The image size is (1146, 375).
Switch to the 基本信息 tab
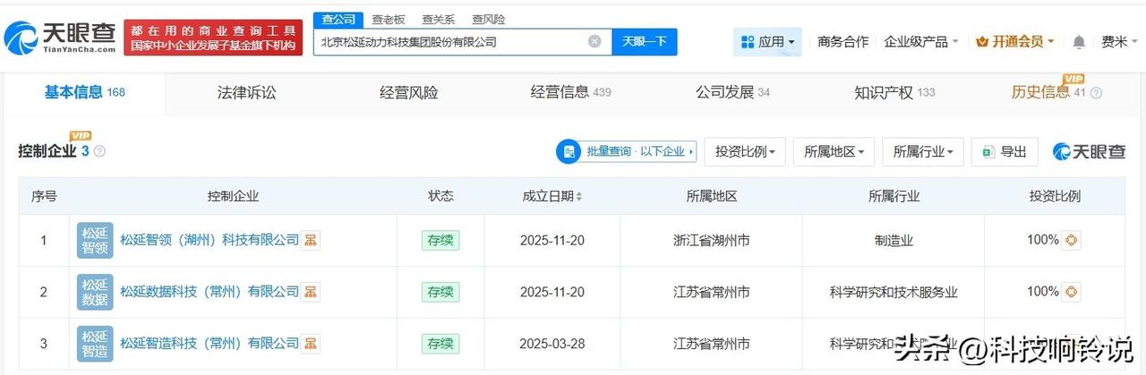point(84,92)
